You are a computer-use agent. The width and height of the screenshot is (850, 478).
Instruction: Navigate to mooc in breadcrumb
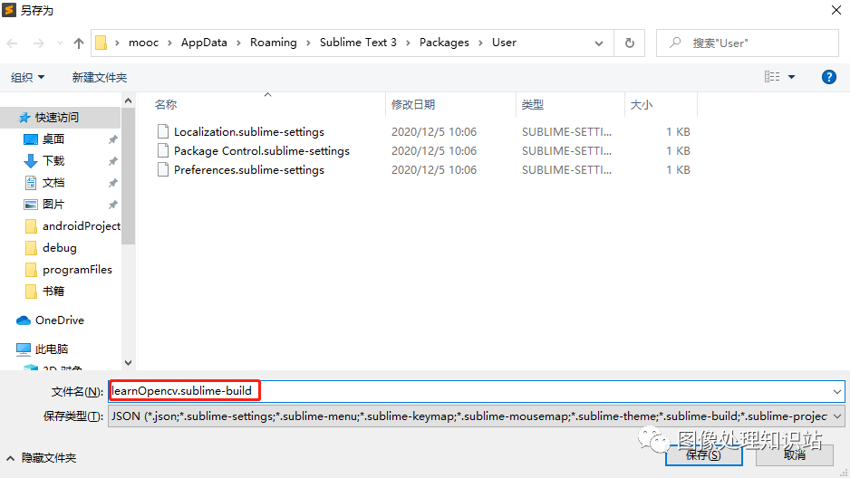[x=144, y=43]
